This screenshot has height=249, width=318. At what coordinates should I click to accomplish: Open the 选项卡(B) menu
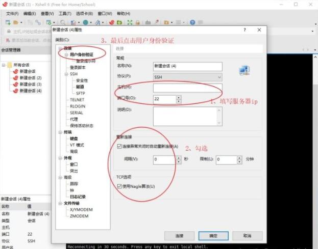[84, 14]
